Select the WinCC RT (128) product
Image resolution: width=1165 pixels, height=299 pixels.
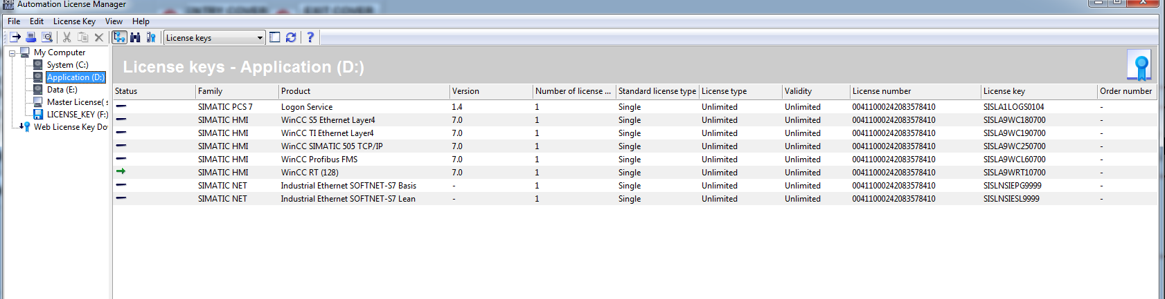tap(310, 172)
